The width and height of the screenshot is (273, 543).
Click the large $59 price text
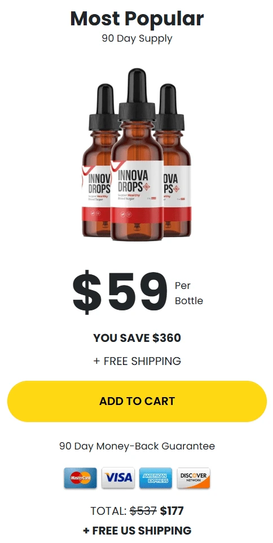tap(120, 293)
